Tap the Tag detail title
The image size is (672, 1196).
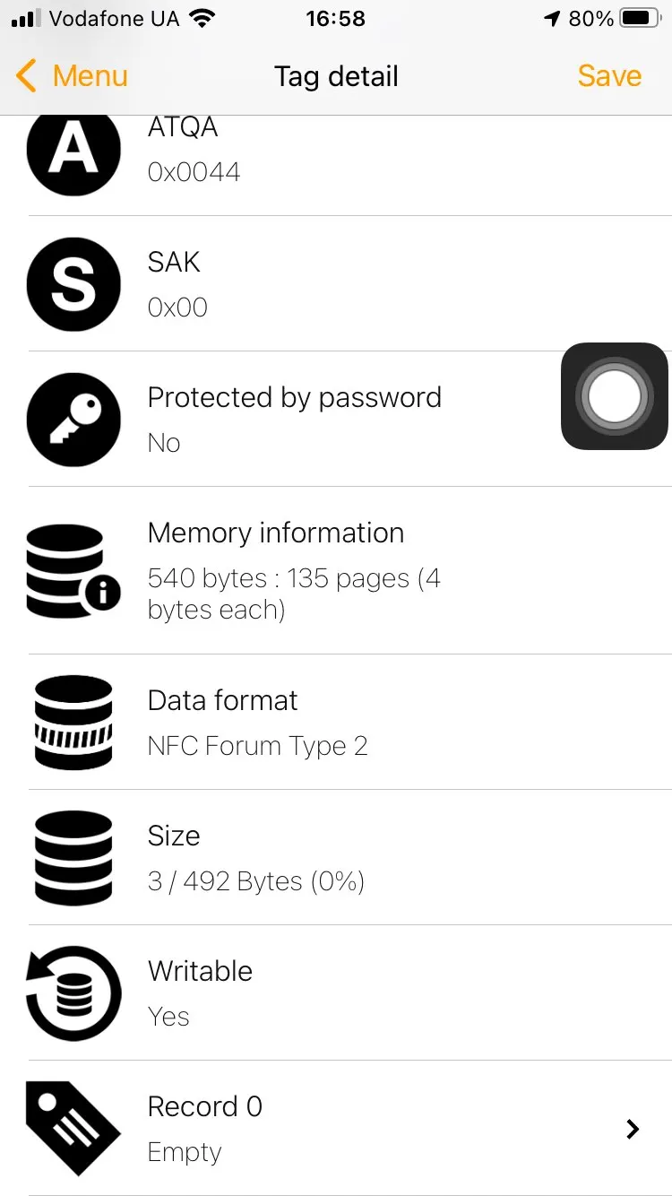[x=336, y=76]
